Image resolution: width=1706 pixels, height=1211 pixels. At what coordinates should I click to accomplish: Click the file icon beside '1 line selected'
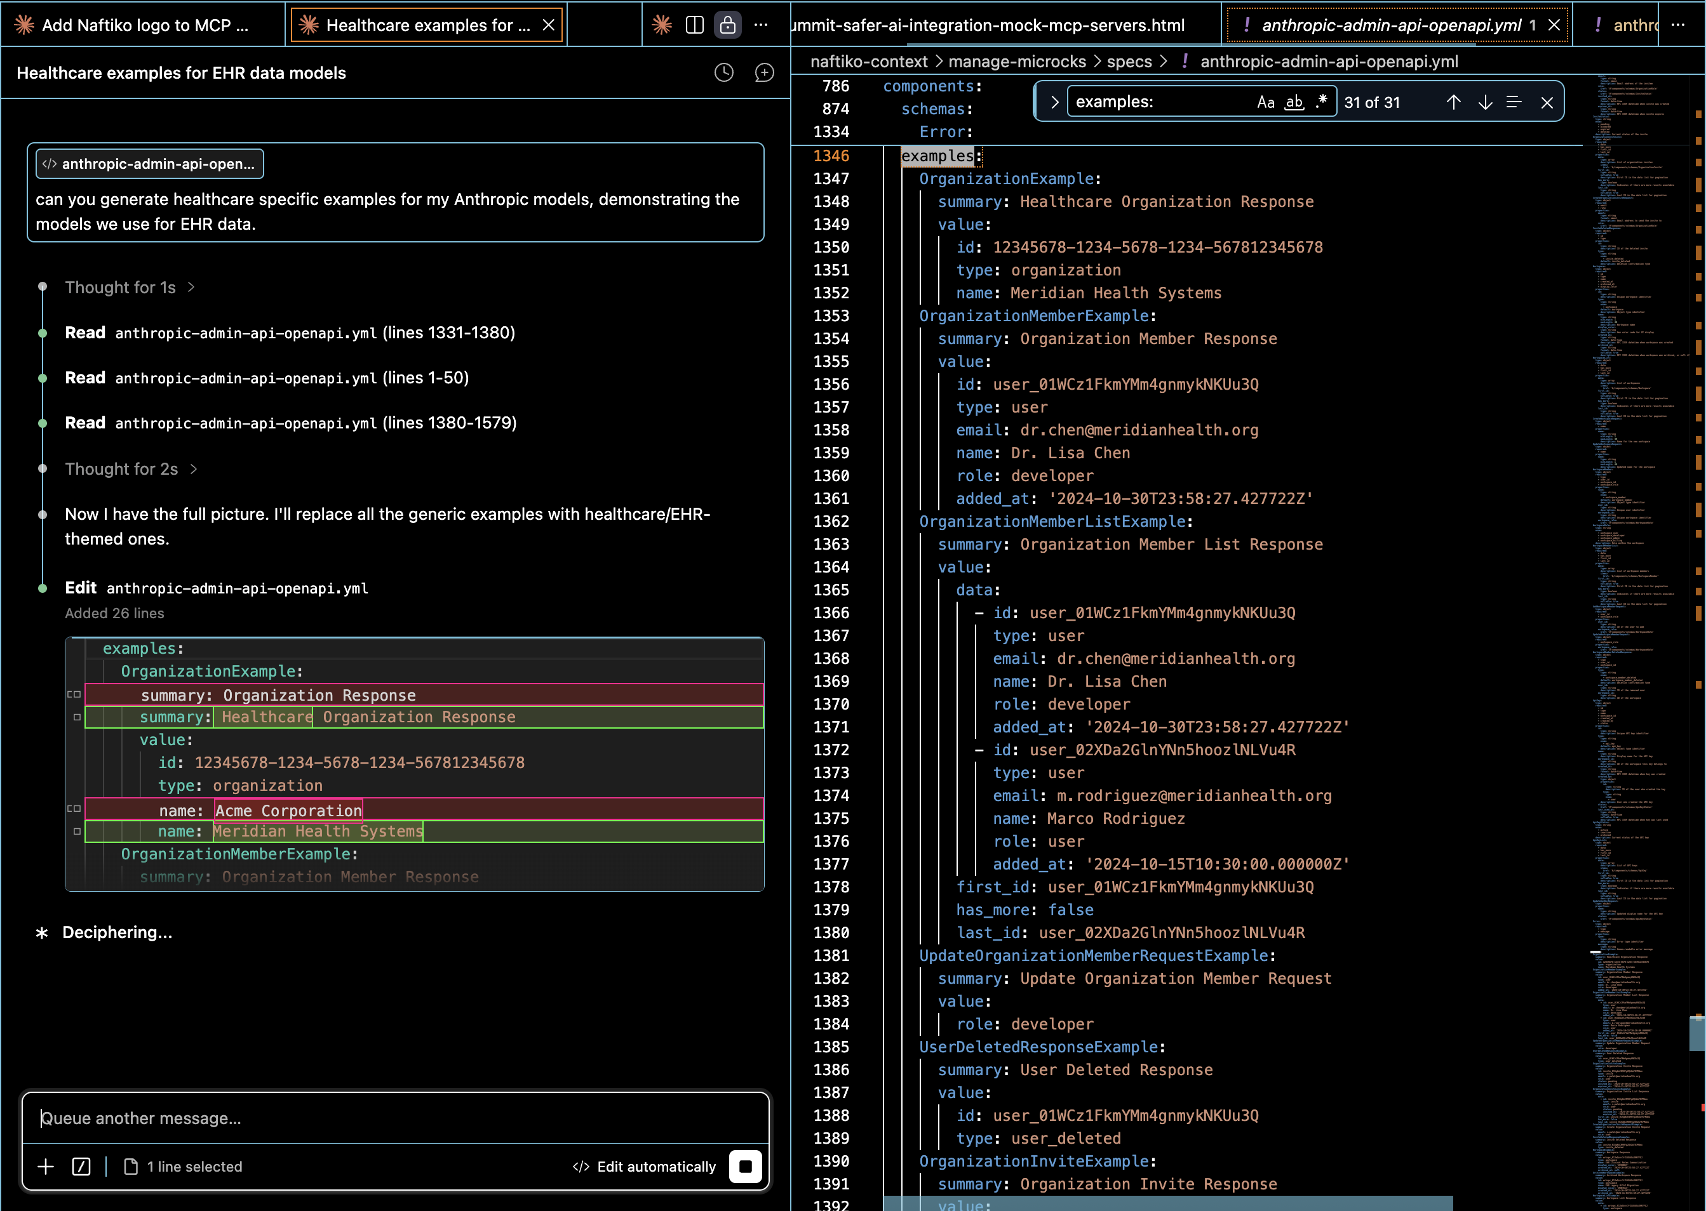pyautogui.click(x=131, y=1167)
